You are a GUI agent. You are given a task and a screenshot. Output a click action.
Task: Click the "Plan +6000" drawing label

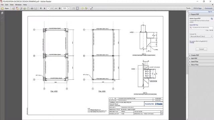[102, 91]
